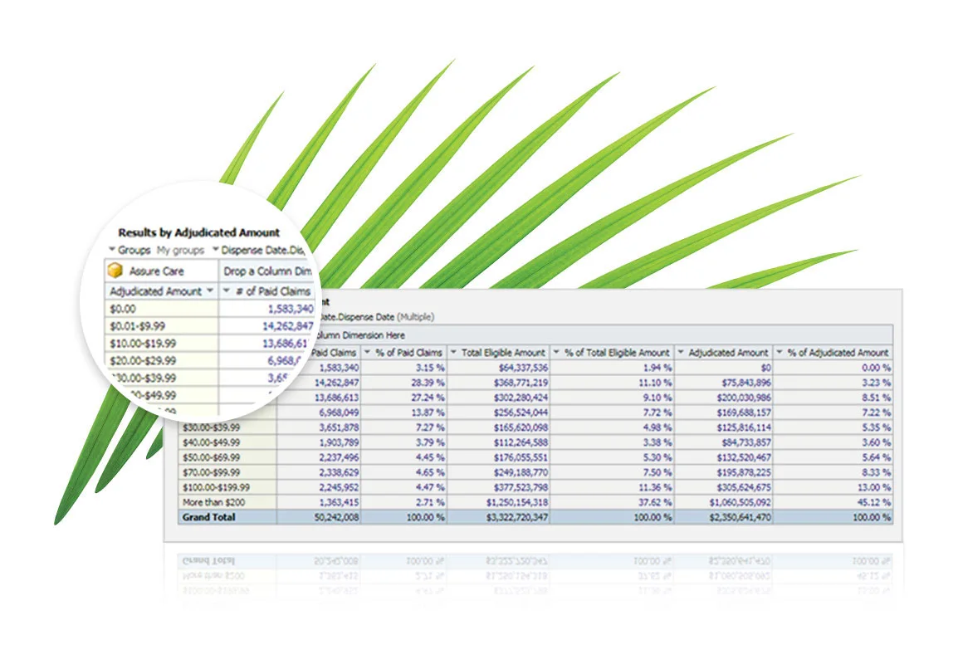Select the $0.00 row label

[x=123, y=309]
